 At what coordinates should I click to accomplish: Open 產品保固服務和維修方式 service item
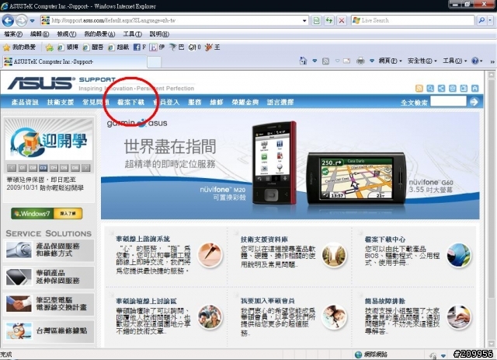[49, 250]
